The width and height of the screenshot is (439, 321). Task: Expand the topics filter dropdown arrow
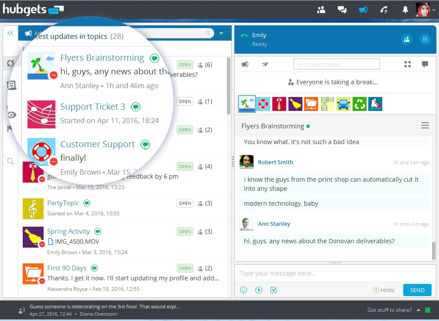221,33
